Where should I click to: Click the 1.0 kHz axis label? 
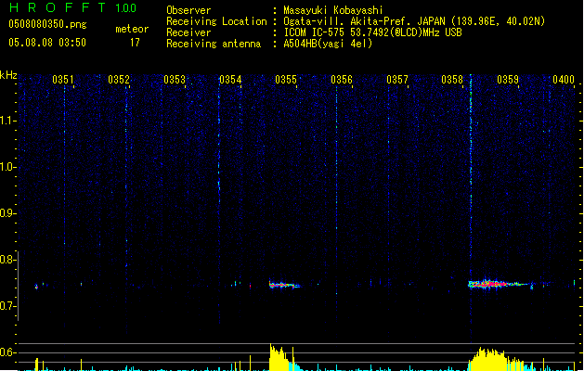[8, 167]
